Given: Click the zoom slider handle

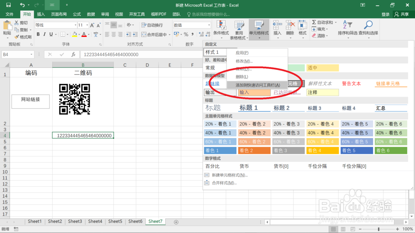Looking at the screenshot, I should [378, 229].
